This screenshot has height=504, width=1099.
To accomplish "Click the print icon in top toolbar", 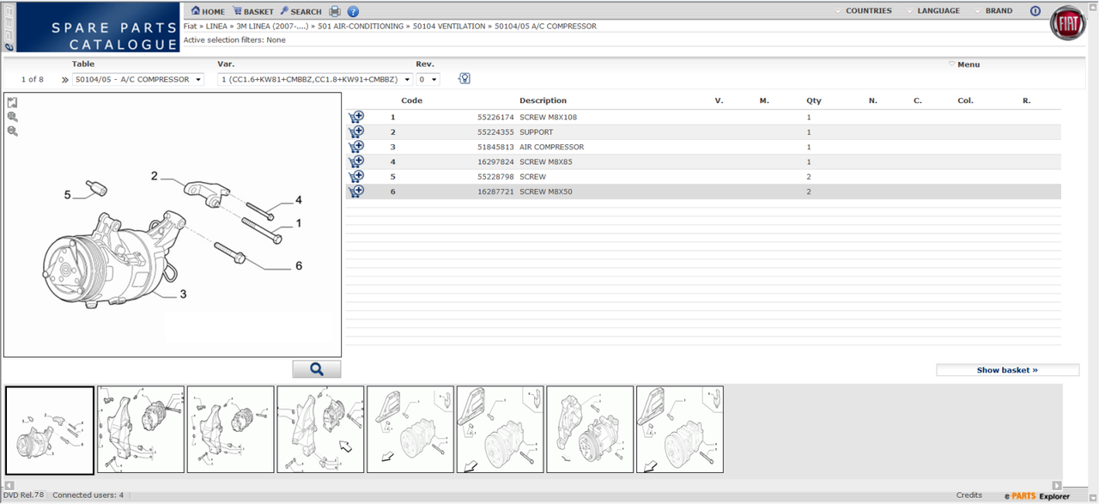I will click(x=335, y=11).
